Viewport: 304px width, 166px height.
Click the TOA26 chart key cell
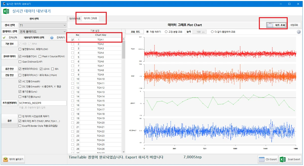tap(101, 149)
